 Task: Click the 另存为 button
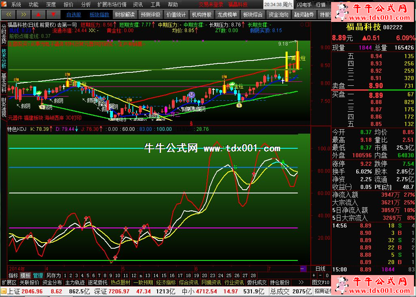pyautogui.click(x=53, y=275)
